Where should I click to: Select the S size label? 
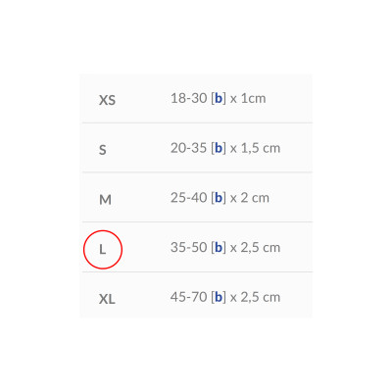tap(103, 150)
